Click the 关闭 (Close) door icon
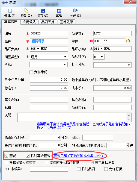The height and width of the screenshot is (182, 137). [75, 10]
